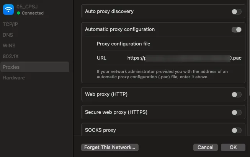The height and width of the screenshot is (157, 250).
Task: Select the Proxies sidebar item
Action: [x=35, y=67]
